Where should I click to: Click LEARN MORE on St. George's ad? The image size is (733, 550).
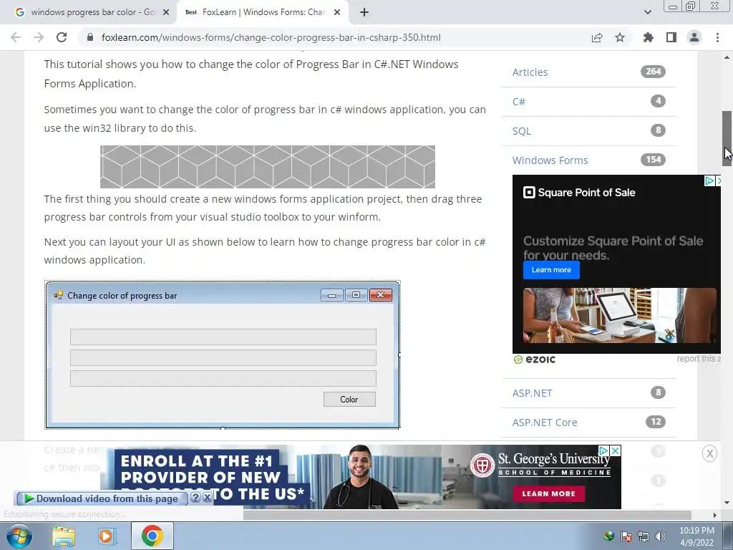click(x=548, y=494)
